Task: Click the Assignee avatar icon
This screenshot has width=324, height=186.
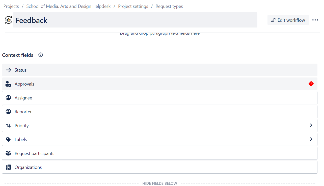Action: (x=8, y=98)
